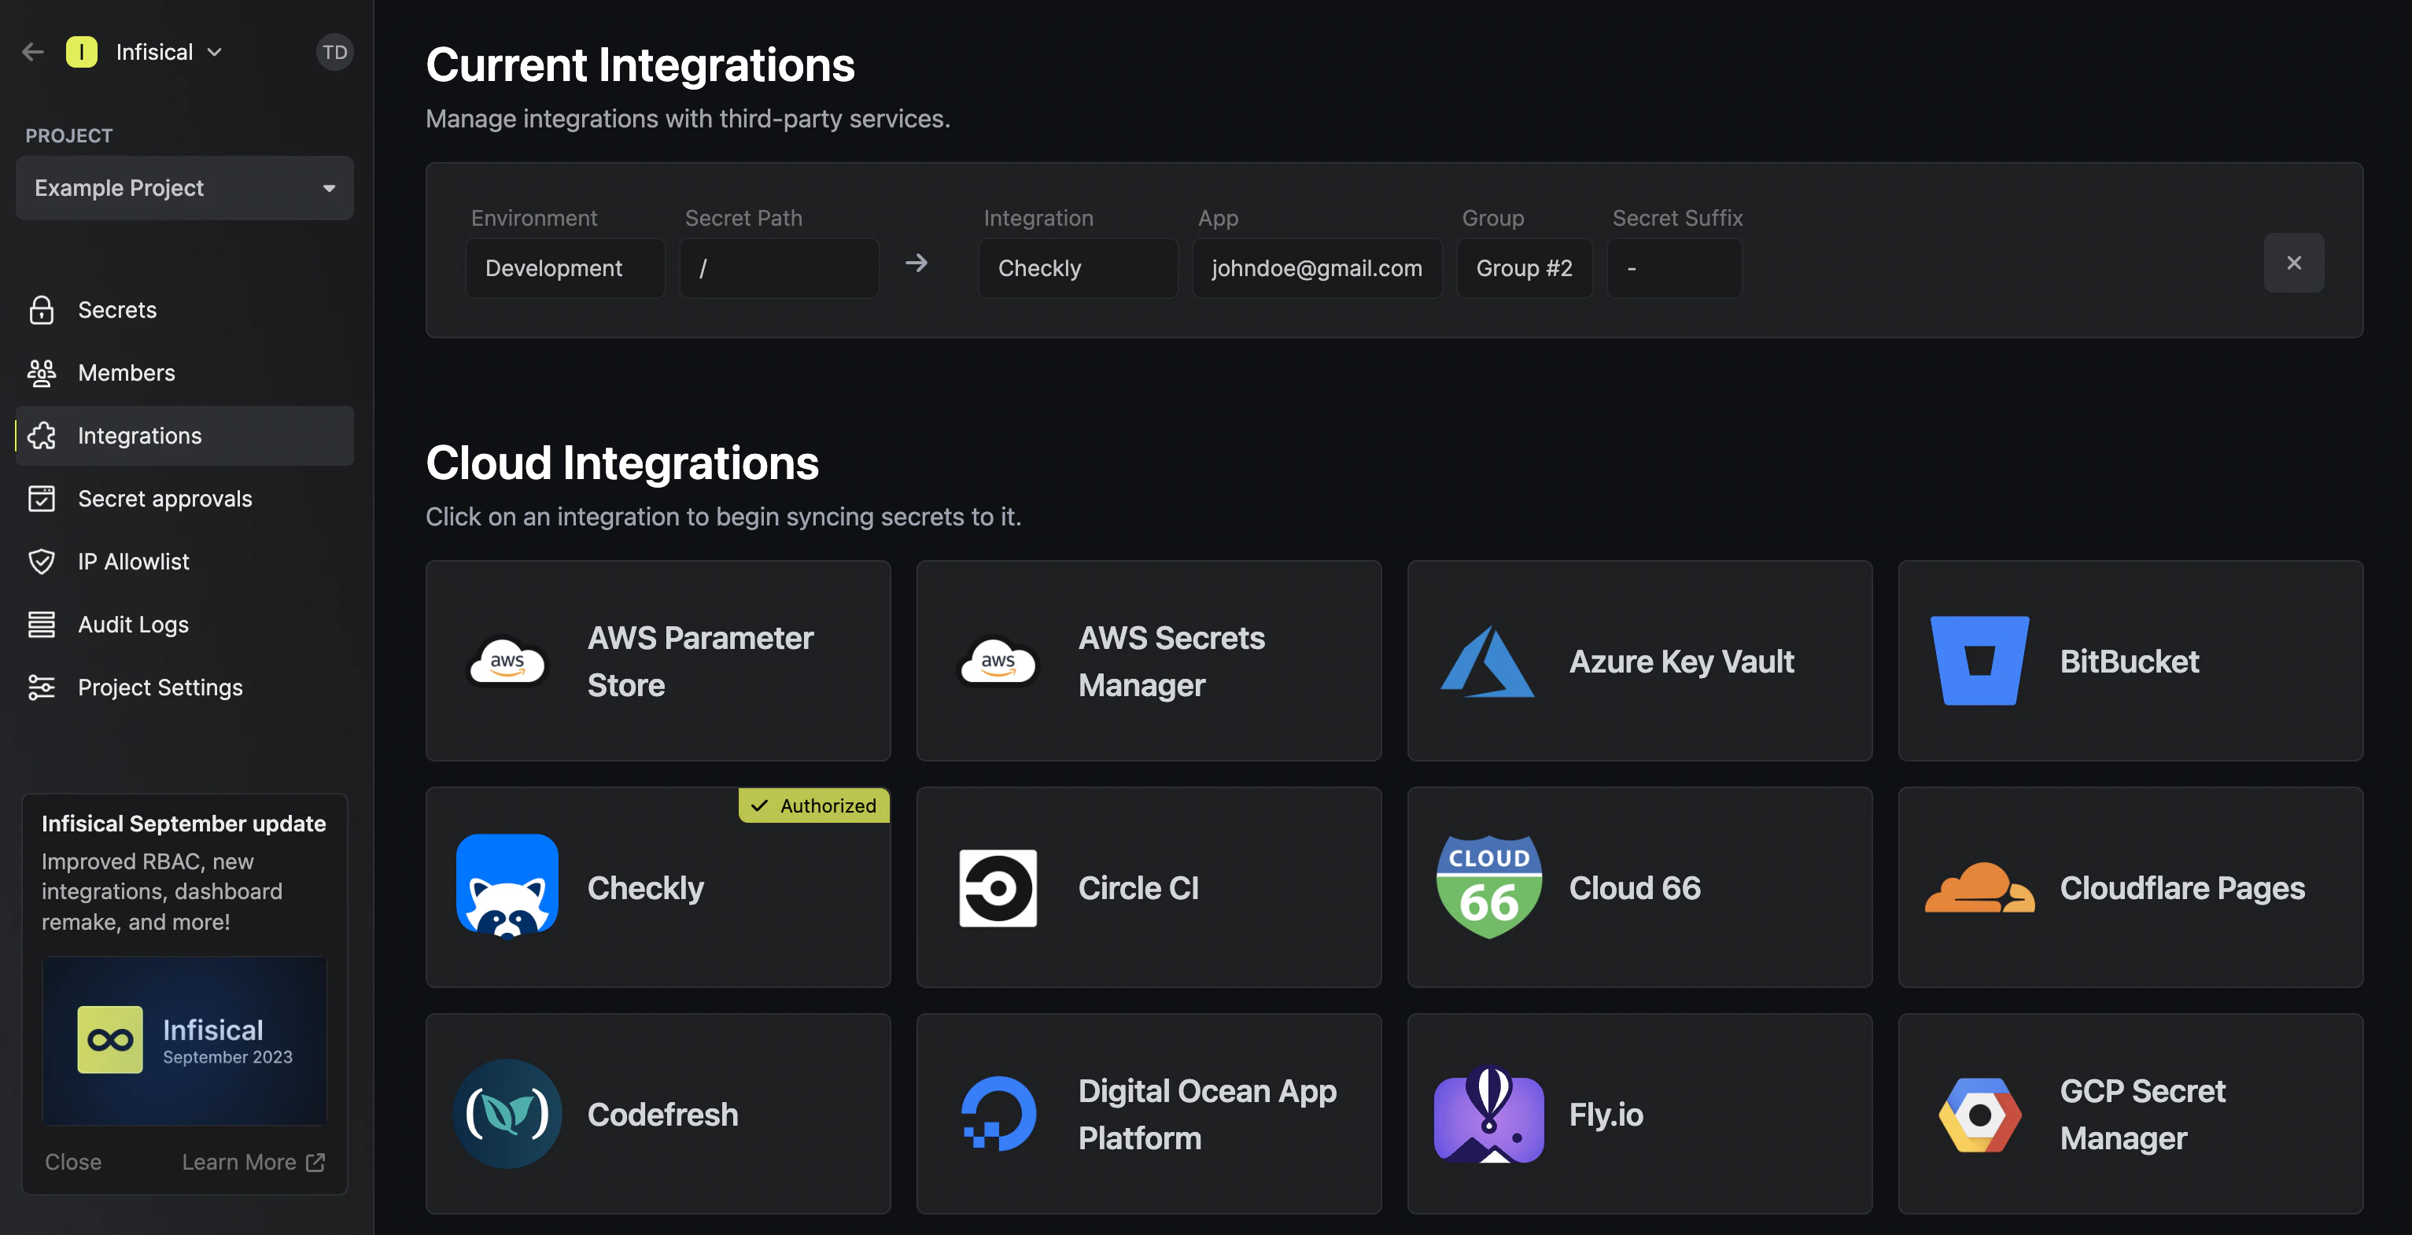Screen dimensions: 2412x1235
Task: Click the Digital Ocean logo
Action: click(998, 1114)
